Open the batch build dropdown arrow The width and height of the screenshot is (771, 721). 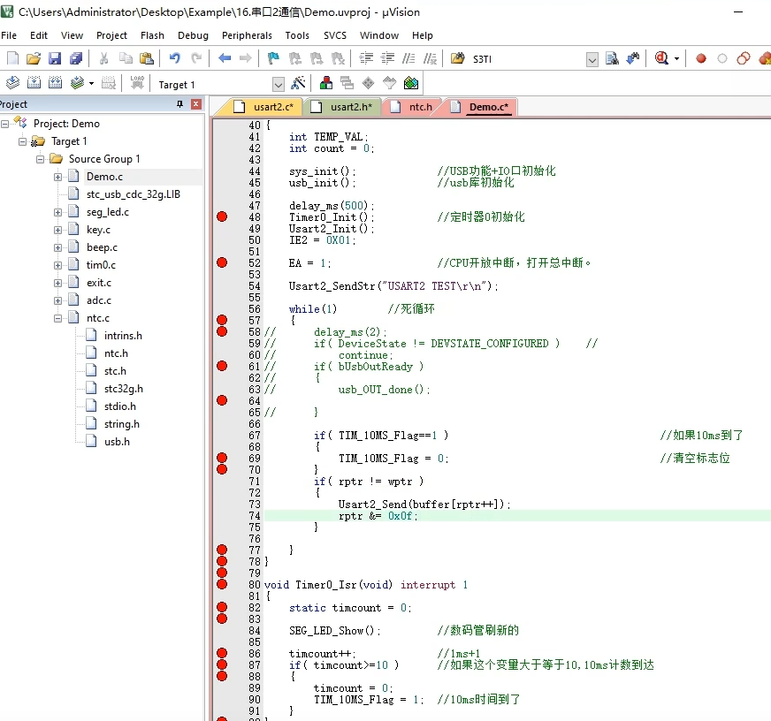click(x=91, y=84)
